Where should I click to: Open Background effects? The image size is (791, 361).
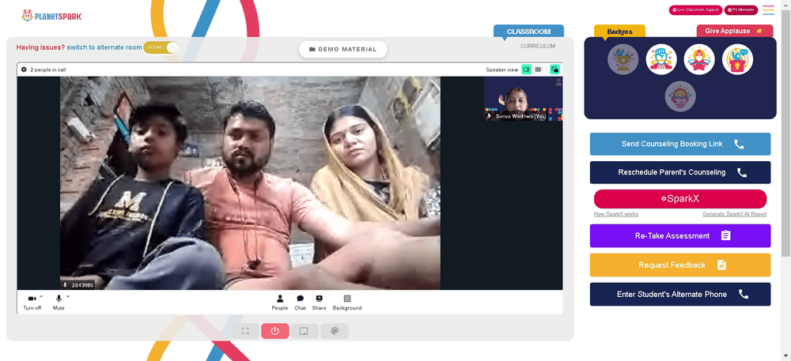(x=347, y=303)
